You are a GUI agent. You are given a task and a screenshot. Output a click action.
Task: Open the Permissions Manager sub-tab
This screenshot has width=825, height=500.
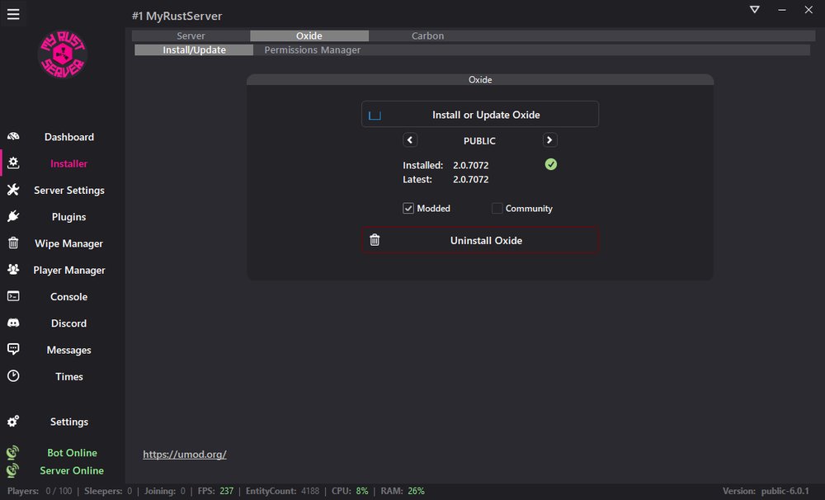tap(313, 50)
